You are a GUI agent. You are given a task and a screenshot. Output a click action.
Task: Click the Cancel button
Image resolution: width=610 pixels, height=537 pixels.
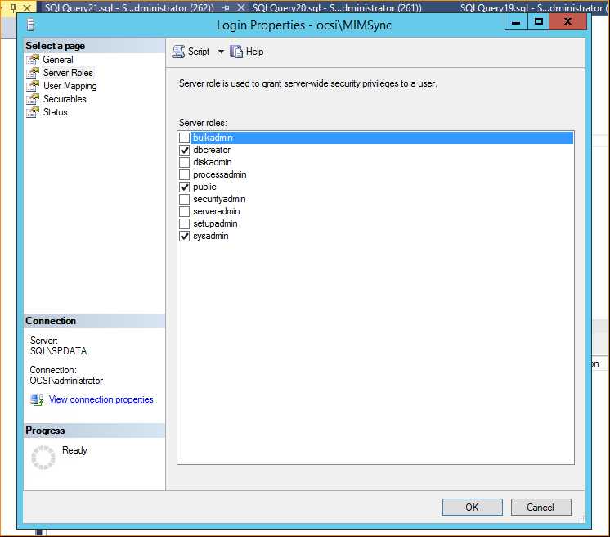point(540,507)
